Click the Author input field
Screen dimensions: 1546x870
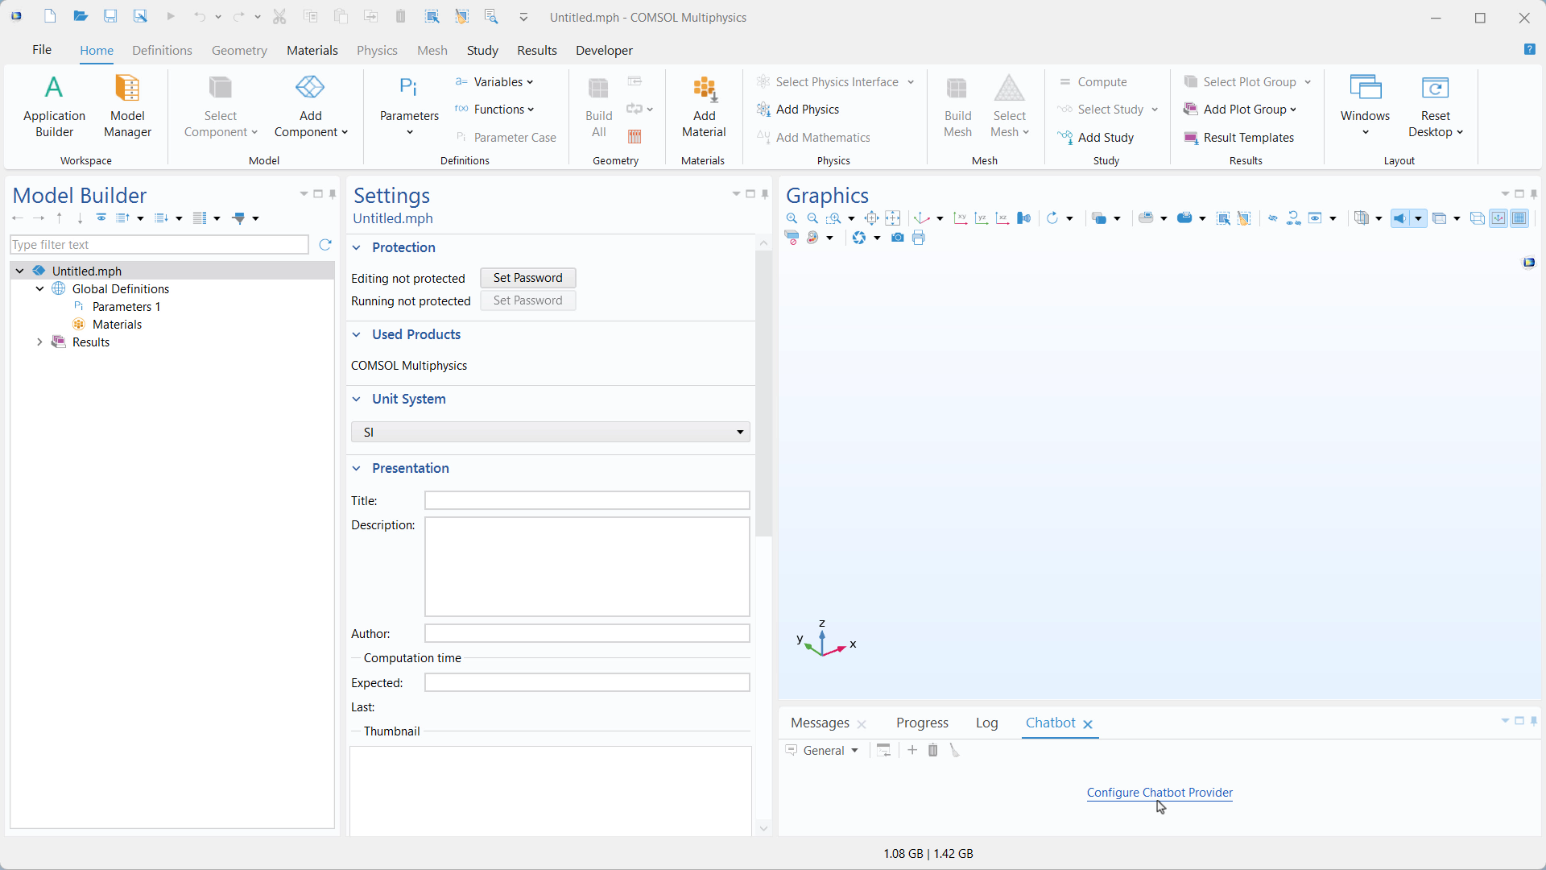coord(587,633)
